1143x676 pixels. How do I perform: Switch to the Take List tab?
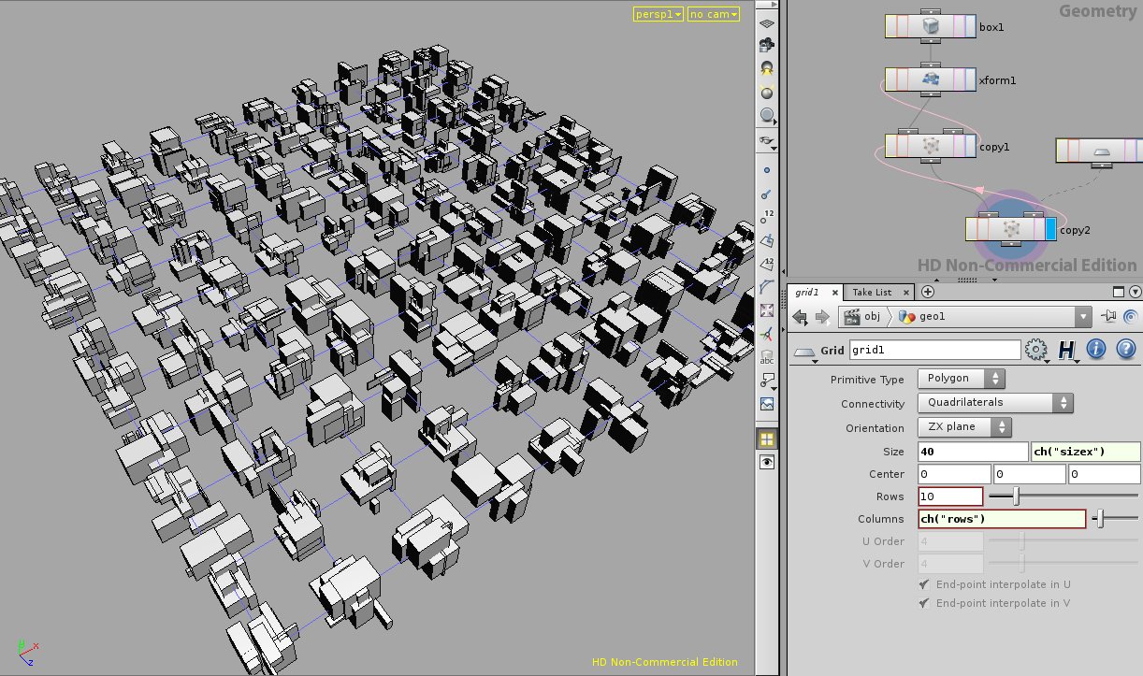click(x=872, y=292)
